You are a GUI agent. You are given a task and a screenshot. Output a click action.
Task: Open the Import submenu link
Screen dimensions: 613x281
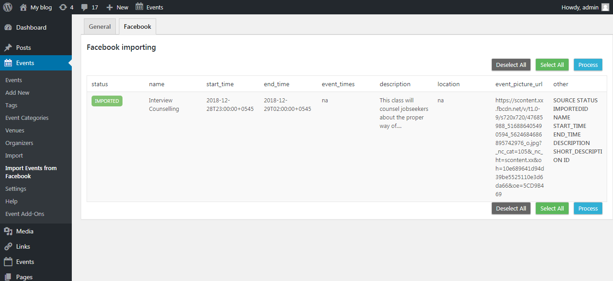tap(14, 155)
